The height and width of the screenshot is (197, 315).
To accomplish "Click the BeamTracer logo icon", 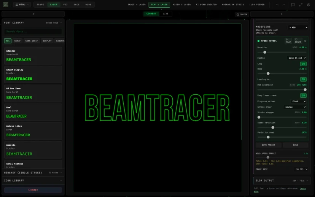I will tap(6, 5).
